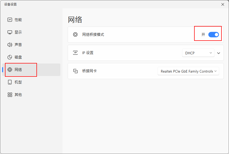This screenshot has width=229, height=154.
Task: Expand the IP 设置 section with the chevron
Action: pos(219,53)
